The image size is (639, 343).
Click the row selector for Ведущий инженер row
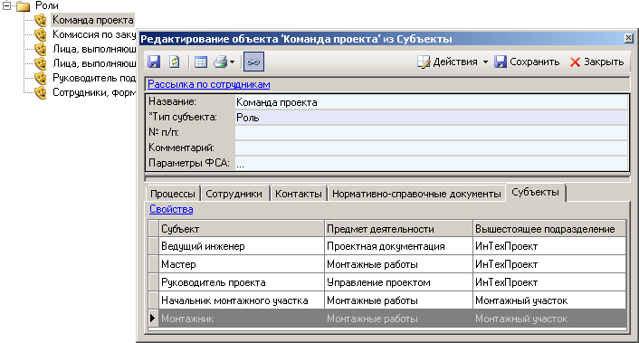153,246
